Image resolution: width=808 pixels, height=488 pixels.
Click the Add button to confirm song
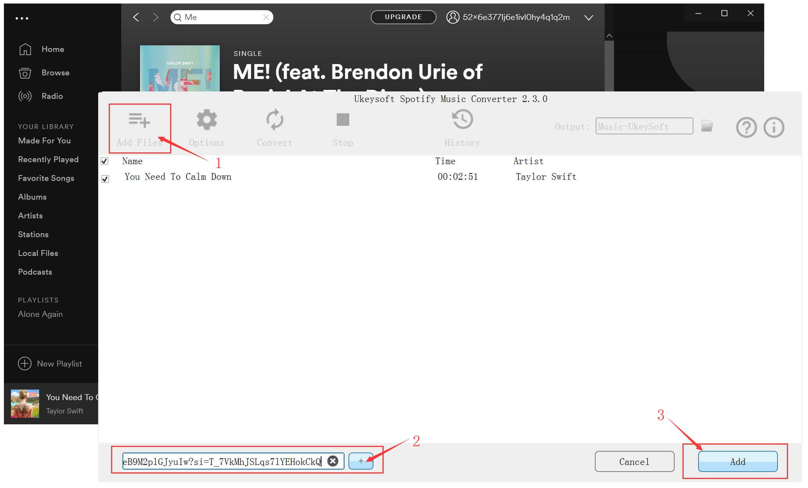click(x=738, y=461)
